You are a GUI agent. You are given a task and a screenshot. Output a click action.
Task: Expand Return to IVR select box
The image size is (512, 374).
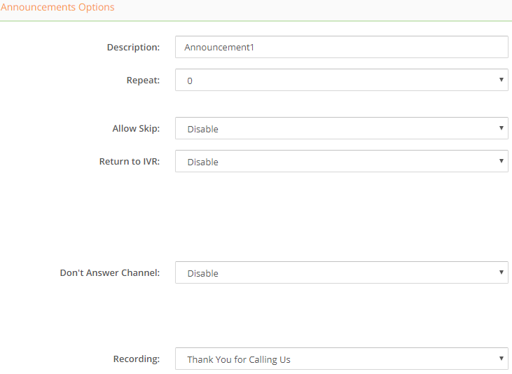point(342,161)
